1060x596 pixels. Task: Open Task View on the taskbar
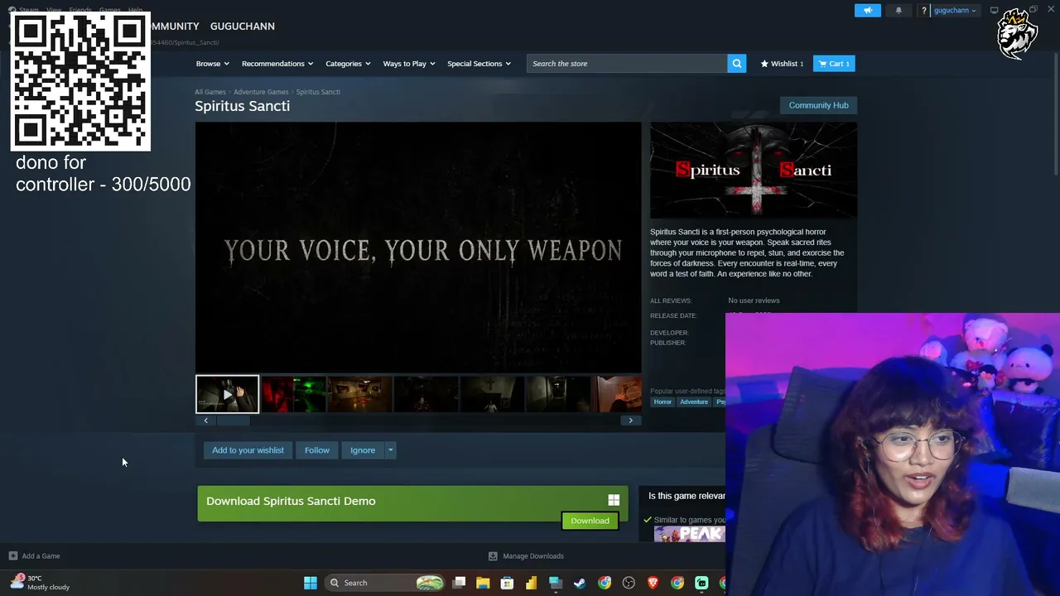pyautogui.click(x=459, y=583)
